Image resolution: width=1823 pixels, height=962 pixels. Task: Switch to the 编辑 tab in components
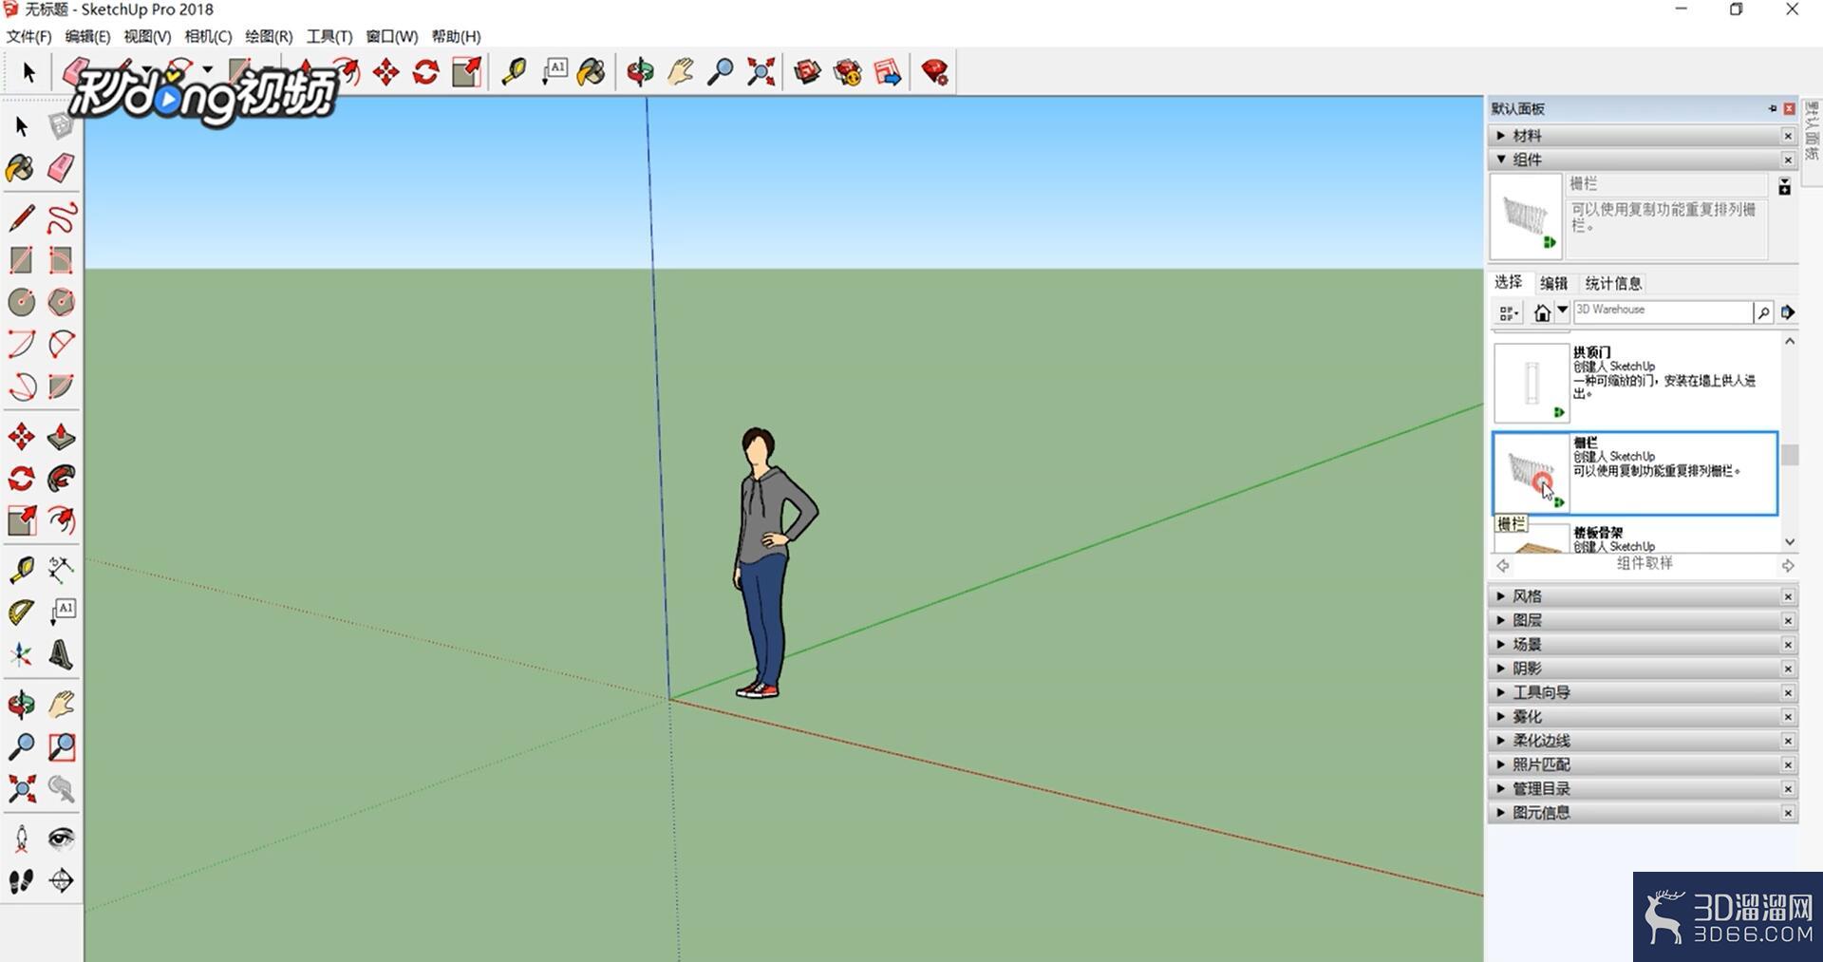[1554, 283]
